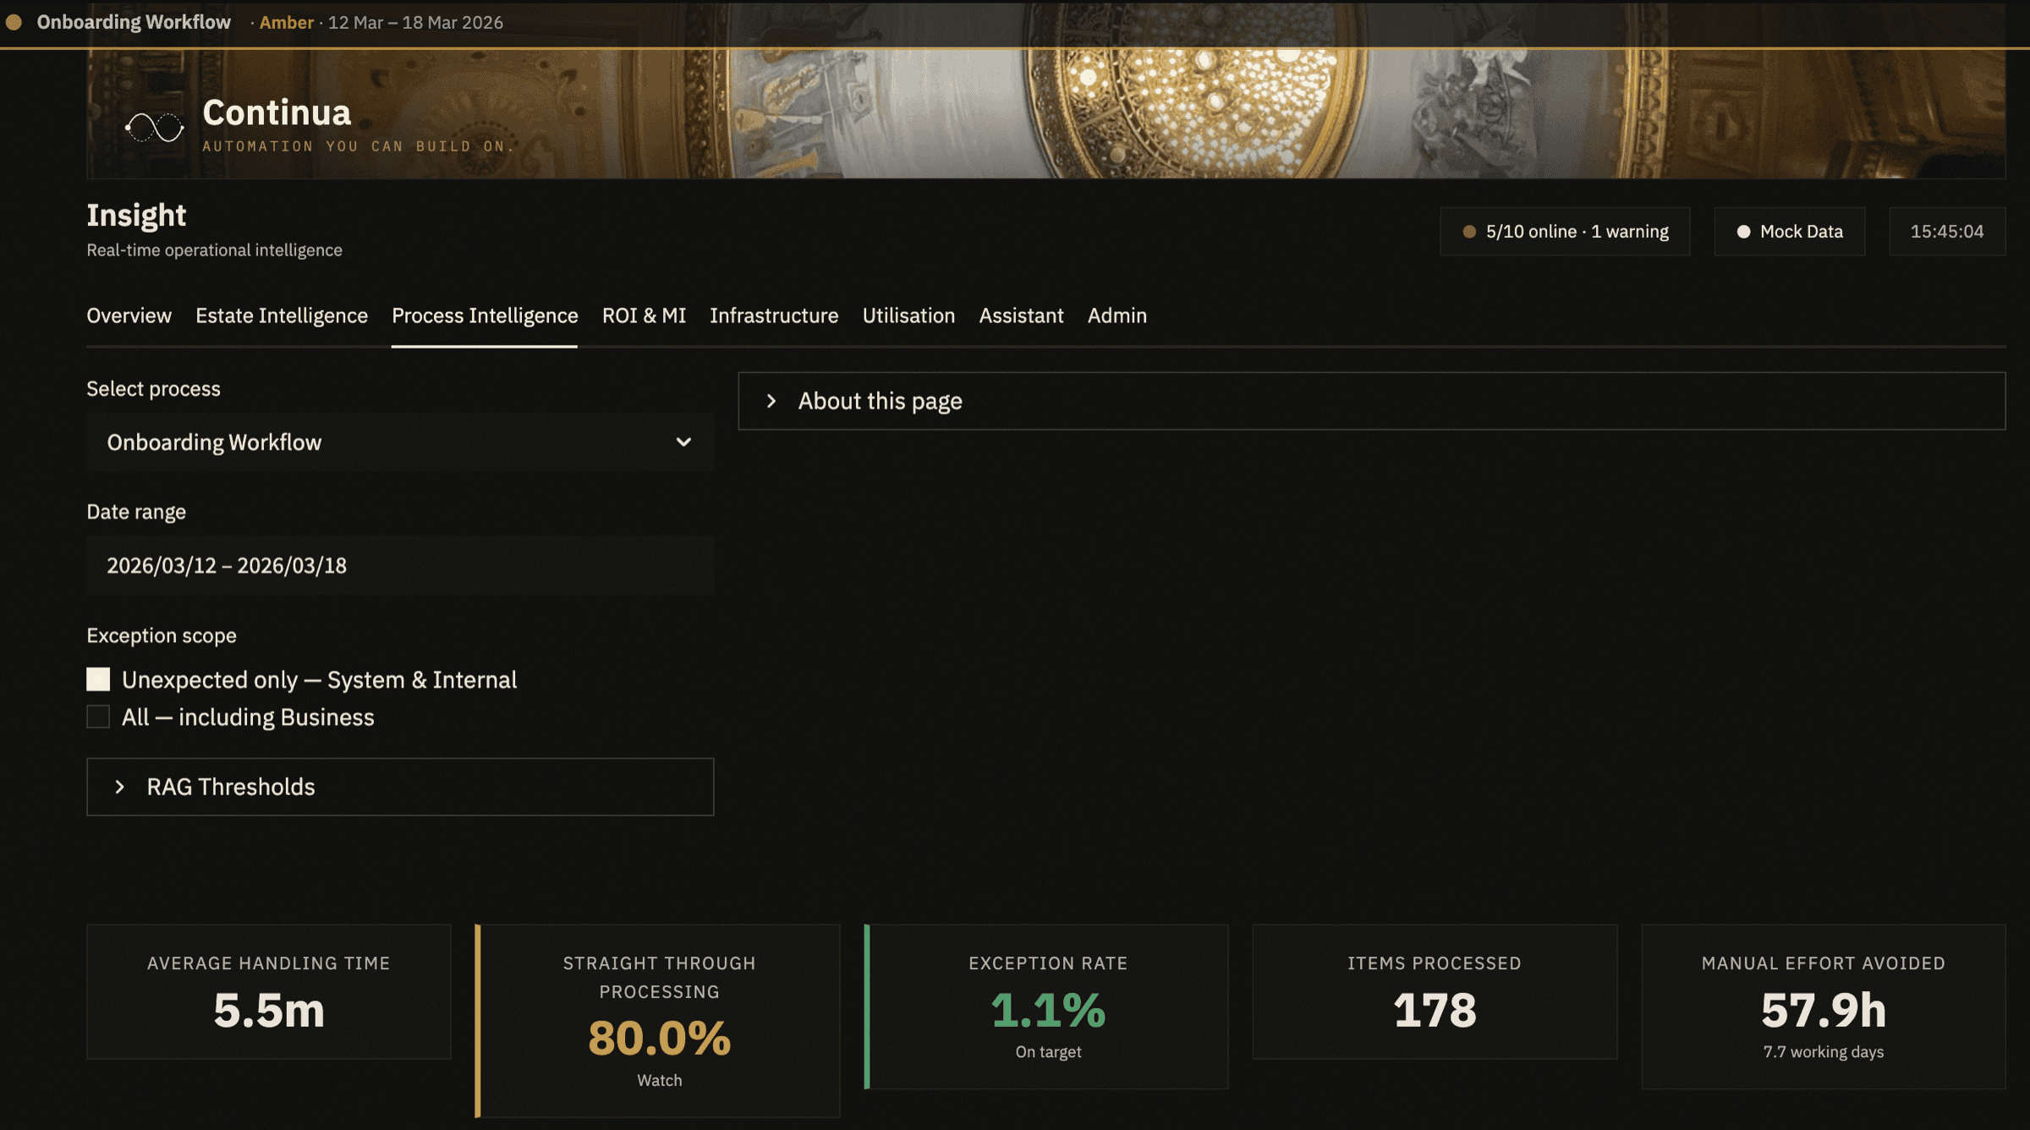Switch to the Utilisation tab
The width and height of the screenshot is (2030, 1130).
(908, 315)
